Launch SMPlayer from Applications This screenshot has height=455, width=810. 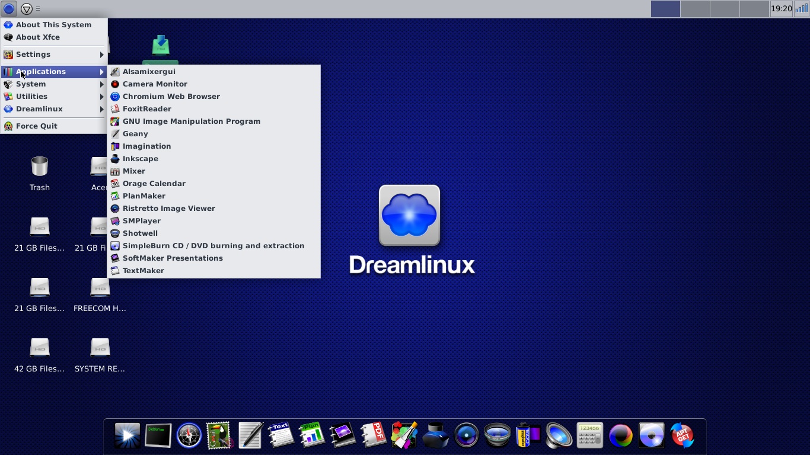tap(214, 221)
